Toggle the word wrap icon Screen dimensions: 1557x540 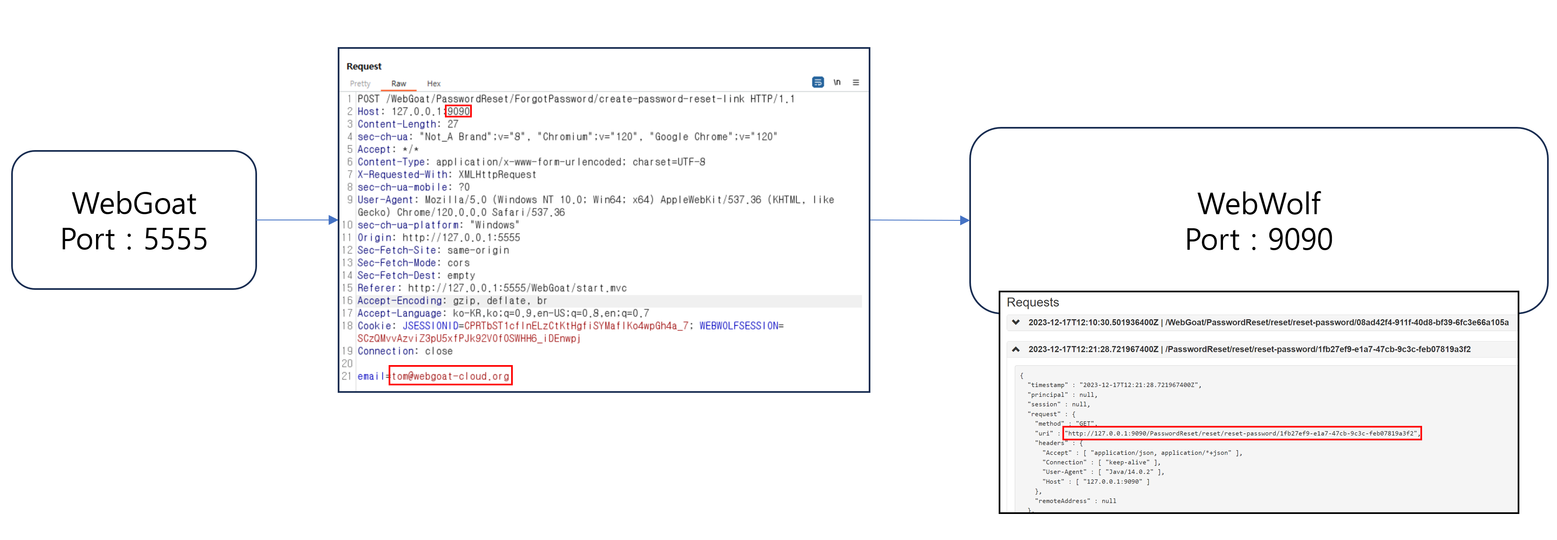(818, 82)
